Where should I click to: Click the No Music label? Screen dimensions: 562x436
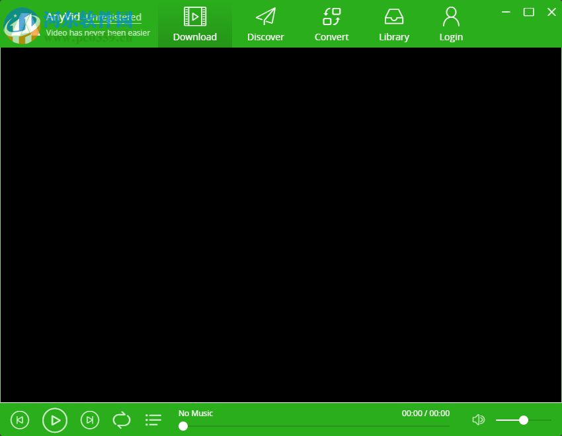click(196, 413)
